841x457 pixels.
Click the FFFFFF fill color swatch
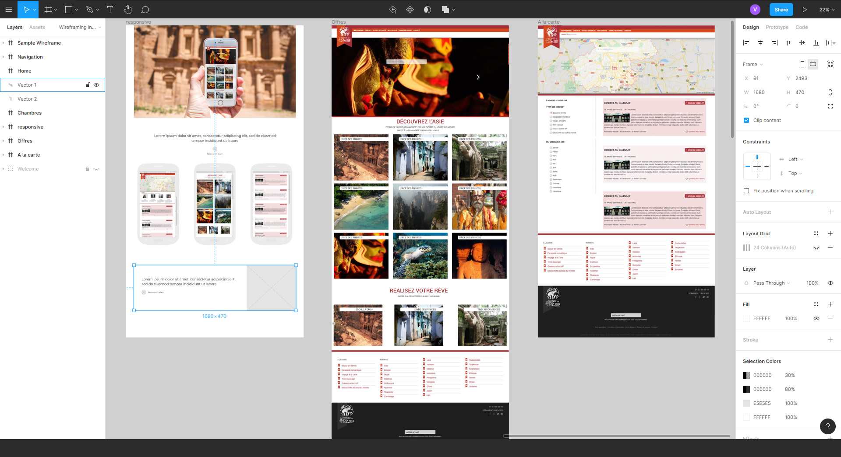746,318
